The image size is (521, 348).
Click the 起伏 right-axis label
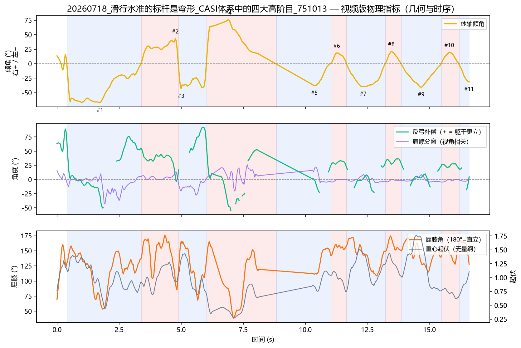(513, 276)
